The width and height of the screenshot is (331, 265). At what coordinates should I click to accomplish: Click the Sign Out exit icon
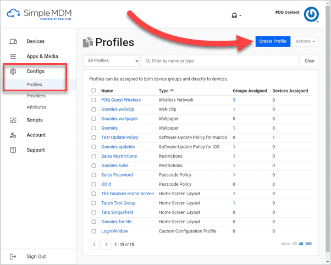13,257
